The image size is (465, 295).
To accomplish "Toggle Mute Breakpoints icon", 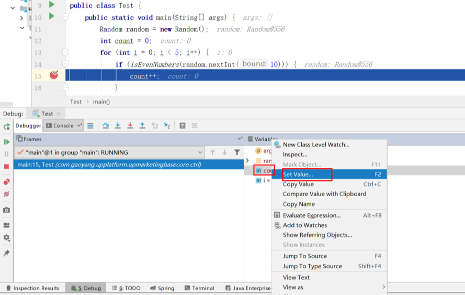I will click(6, 194).
